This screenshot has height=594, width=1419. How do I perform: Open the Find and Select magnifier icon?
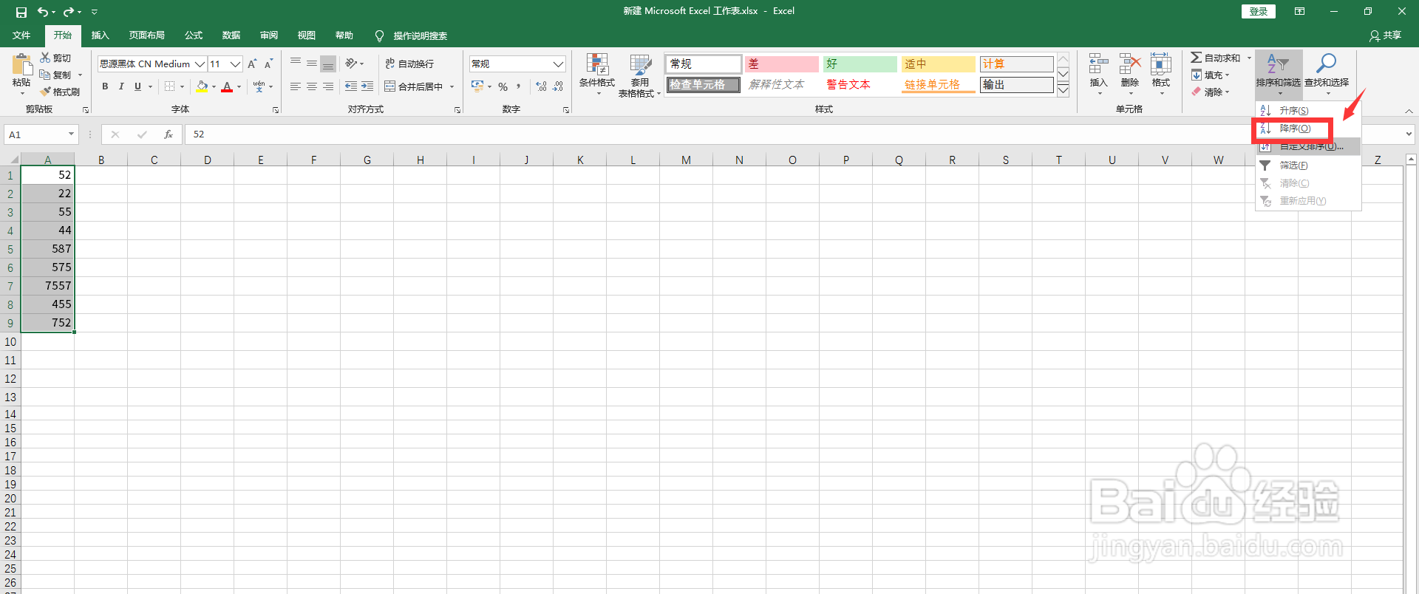pyautogui.click(x=1327, y=64)
